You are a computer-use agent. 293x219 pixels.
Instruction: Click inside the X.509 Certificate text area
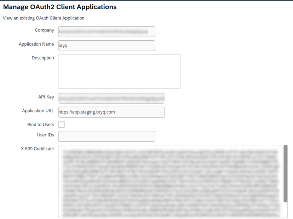coord(170,181)
